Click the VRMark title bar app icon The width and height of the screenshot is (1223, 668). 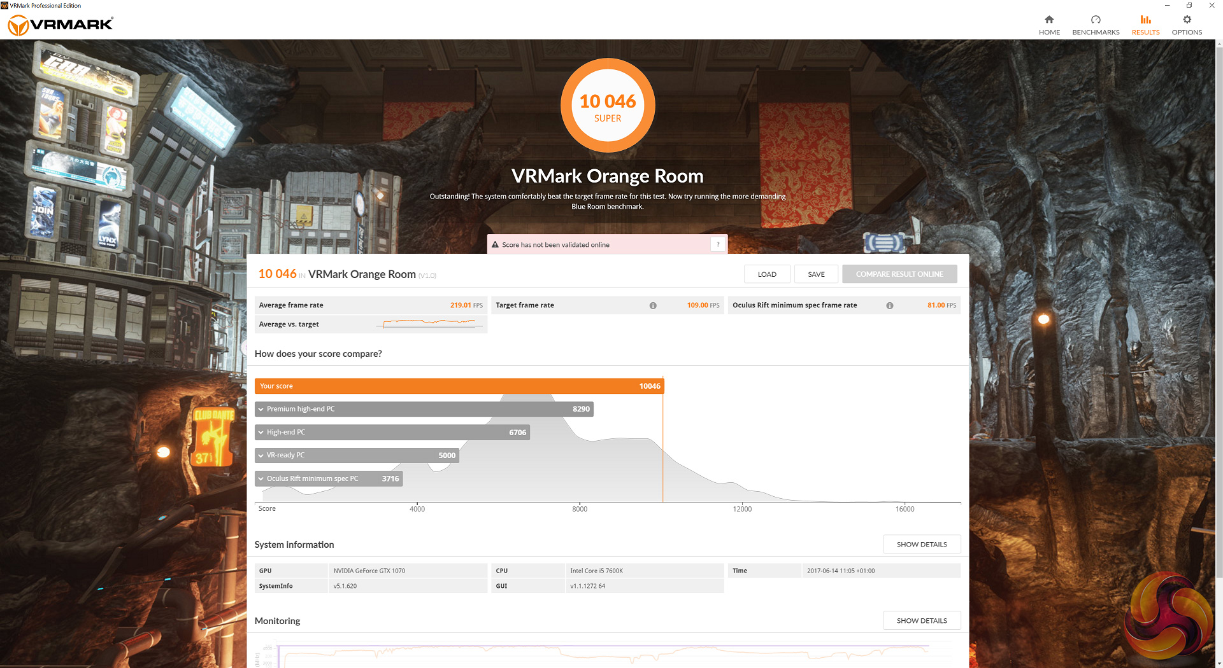4,6
